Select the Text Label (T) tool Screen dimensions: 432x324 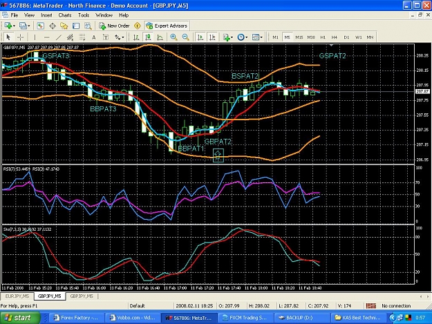106,37
